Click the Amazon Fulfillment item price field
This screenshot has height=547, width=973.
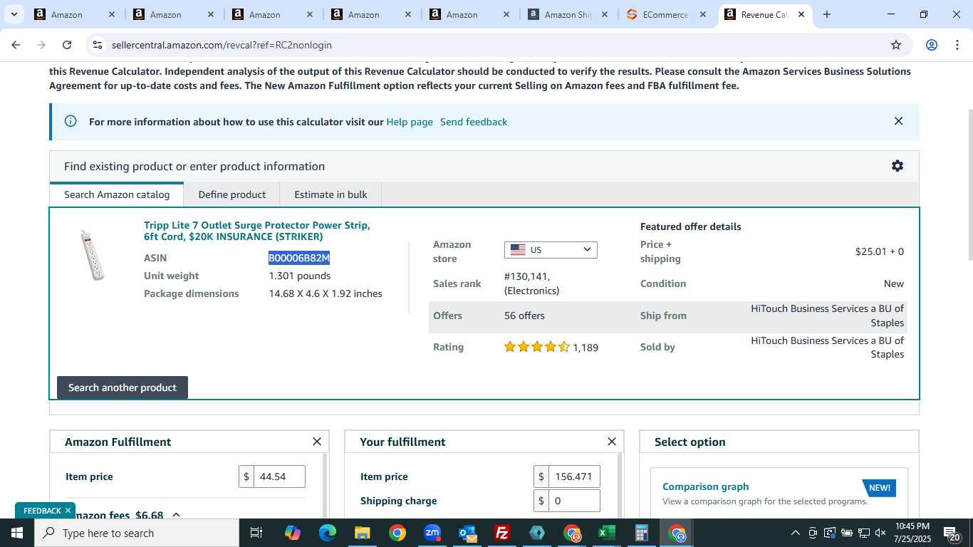point(280,476)
